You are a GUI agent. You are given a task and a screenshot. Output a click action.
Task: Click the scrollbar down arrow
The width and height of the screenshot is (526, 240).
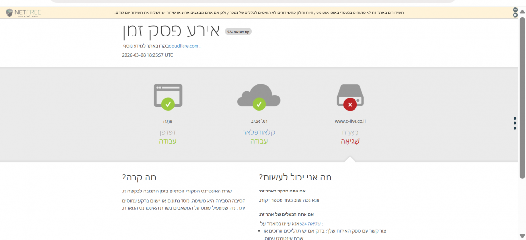[522, 235]
